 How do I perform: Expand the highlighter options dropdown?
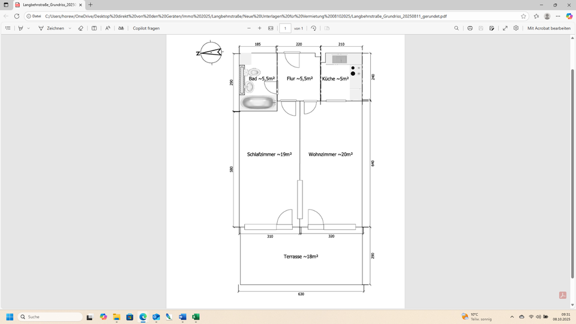click(28, 28)
